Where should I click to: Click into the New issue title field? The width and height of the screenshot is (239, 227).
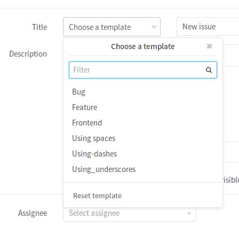point(208,27)
